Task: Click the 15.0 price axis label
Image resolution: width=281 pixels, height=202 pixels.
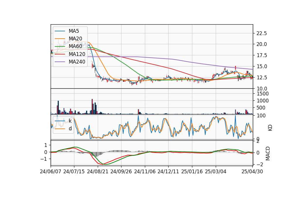Action: click(262, 66)
